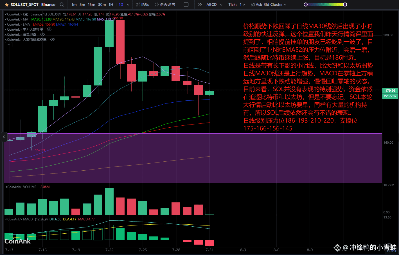Screen dimensions: 399x255
Task: Open 图表设置 chart settings
Action: click(165, 4)
